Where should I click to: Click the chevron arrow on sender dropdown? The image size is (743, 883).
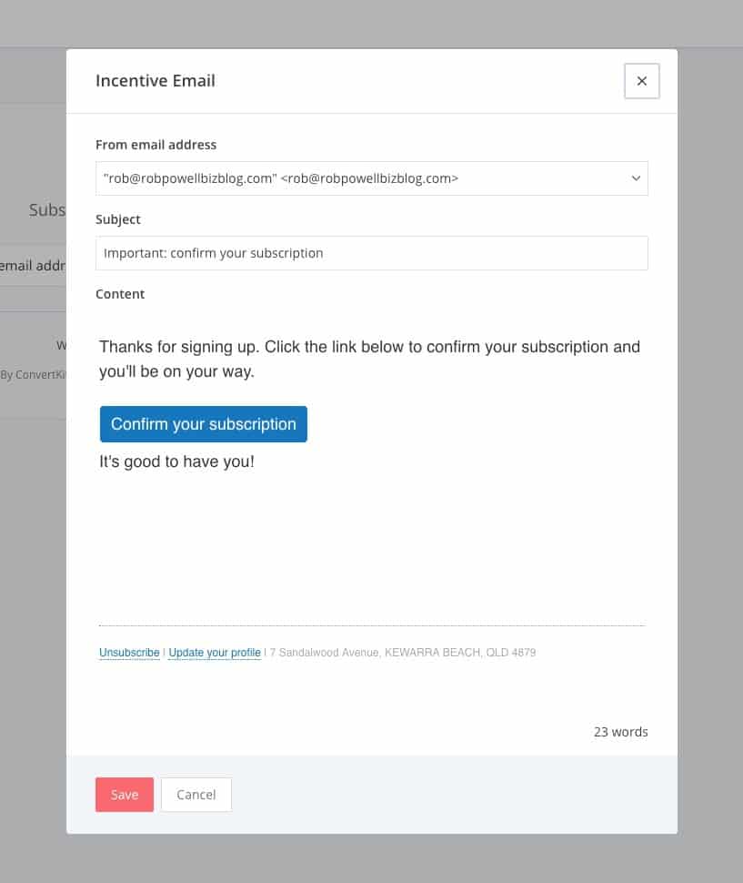636,178
